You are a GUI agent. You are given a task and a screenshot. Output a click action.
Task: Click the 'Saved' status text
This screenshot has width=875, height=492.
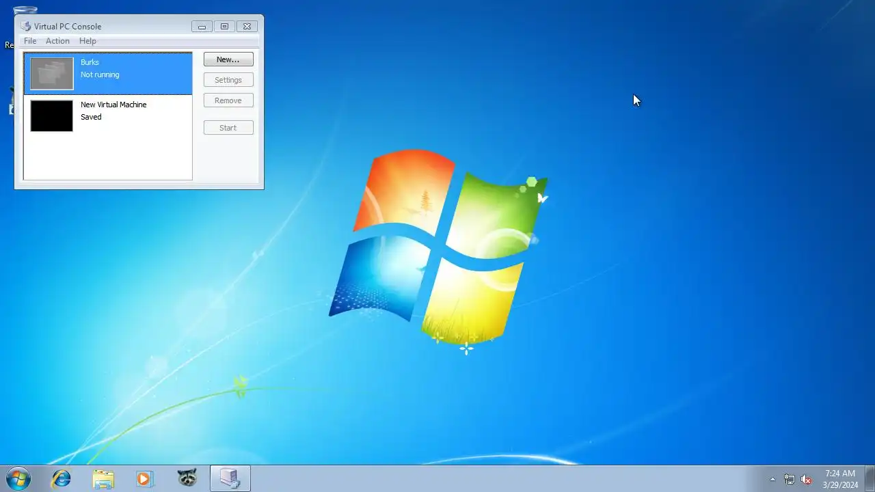click(91, 117)
